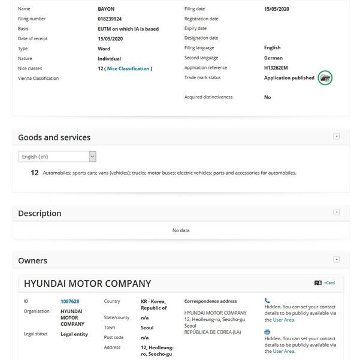Screen dimensions: 360x360
Task: Click the Owners section heading
Action: click(x=32, y=260)
